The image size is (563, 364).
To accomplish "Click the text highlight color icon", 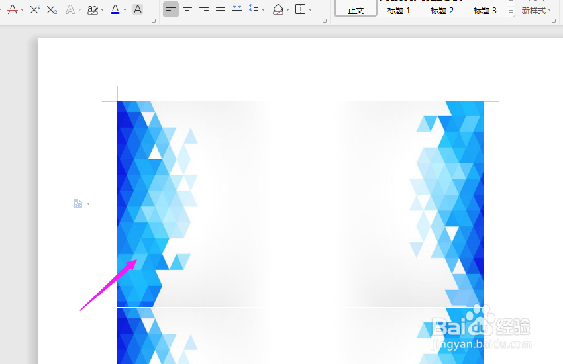I will click(x=93, y=9).
